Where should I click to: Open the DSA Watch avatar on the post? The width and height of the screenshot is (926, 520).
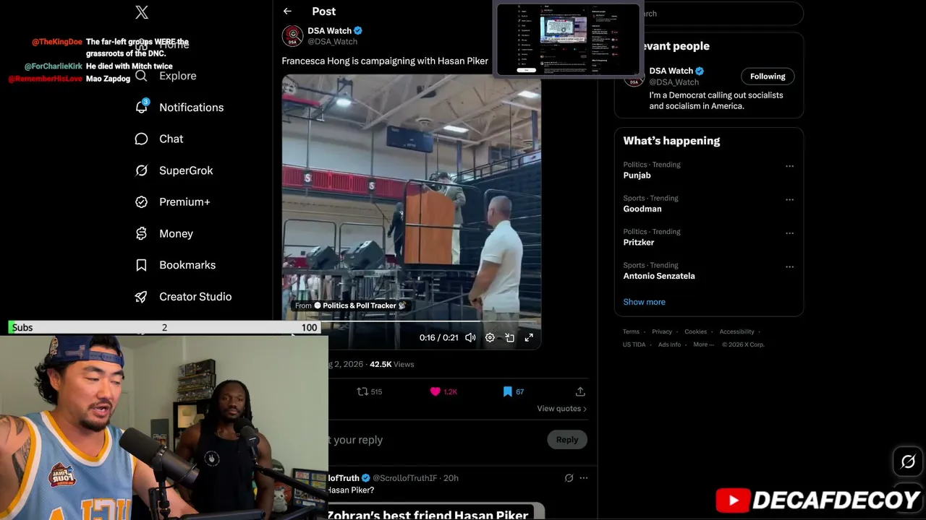point(292,36)
